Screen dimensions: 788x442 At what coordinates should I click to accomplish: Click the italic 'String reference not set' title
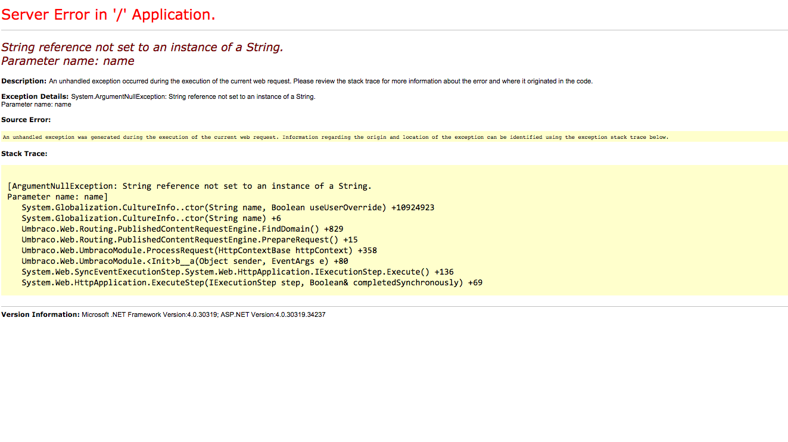click(x=142, y=48)
